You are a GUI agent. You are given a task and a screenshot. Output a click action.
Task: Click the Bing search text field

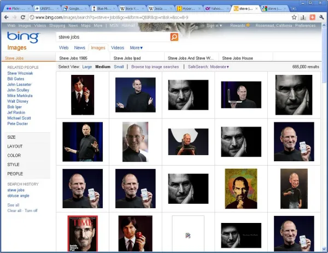click(x=113, y=37)
